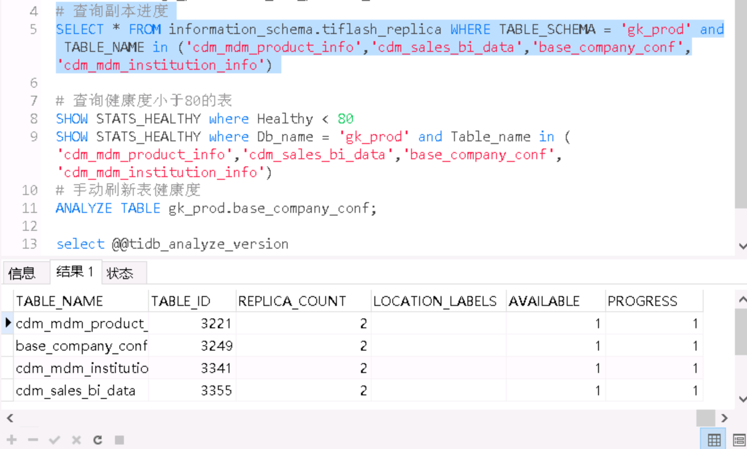This screenshot has height=449, width=747.
Task: Select the base_company_conf result row cell
Action: click(81, 346)
